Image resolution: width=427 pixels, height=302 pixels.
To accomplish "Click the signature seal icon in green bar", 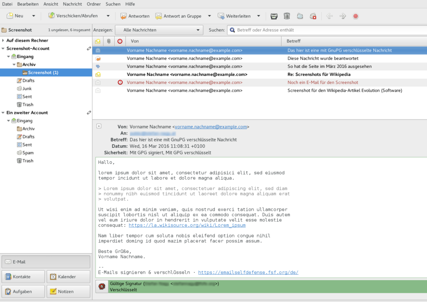I will pyautogui.click(x=102, y=287).
